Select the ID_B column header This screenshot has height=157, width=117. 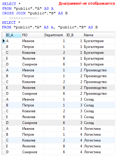coord(75,35)
